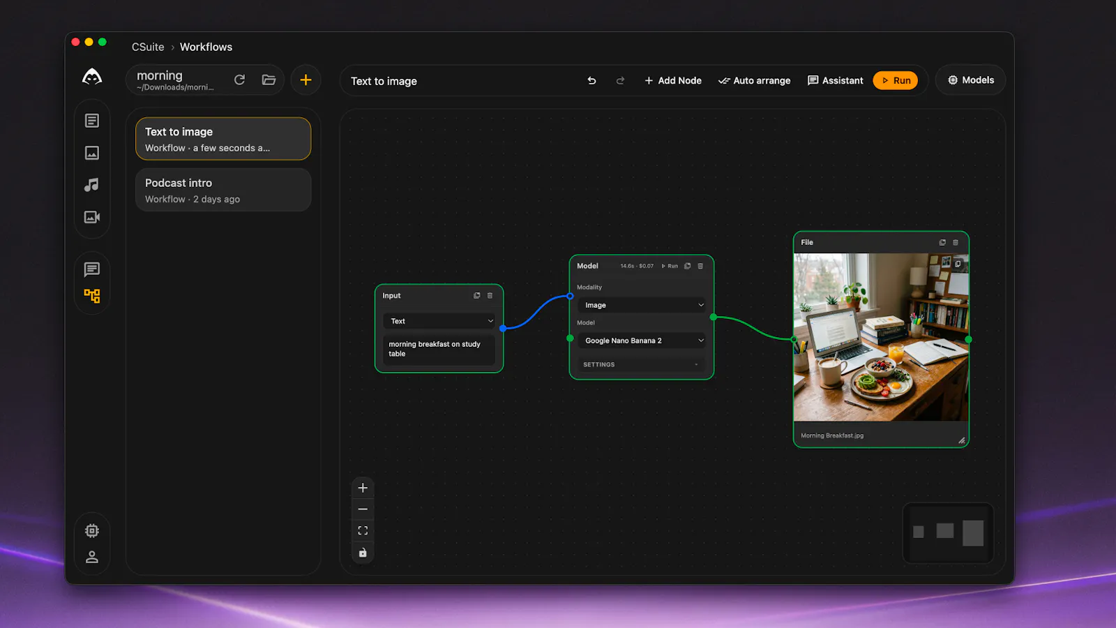Open the images section in sidebar
Image resolution: width=1116 pixels, height=628 pixels.
pos(92,153)
